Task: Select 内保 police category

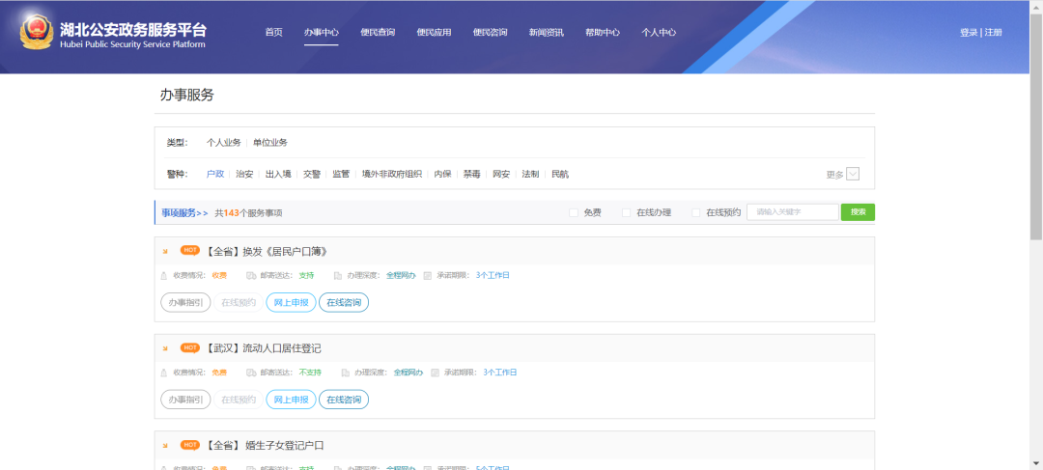Action: click(x=443, y=174)
